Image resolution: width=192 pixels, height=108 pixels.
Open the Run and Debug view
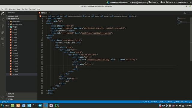(x=3, y=32)
